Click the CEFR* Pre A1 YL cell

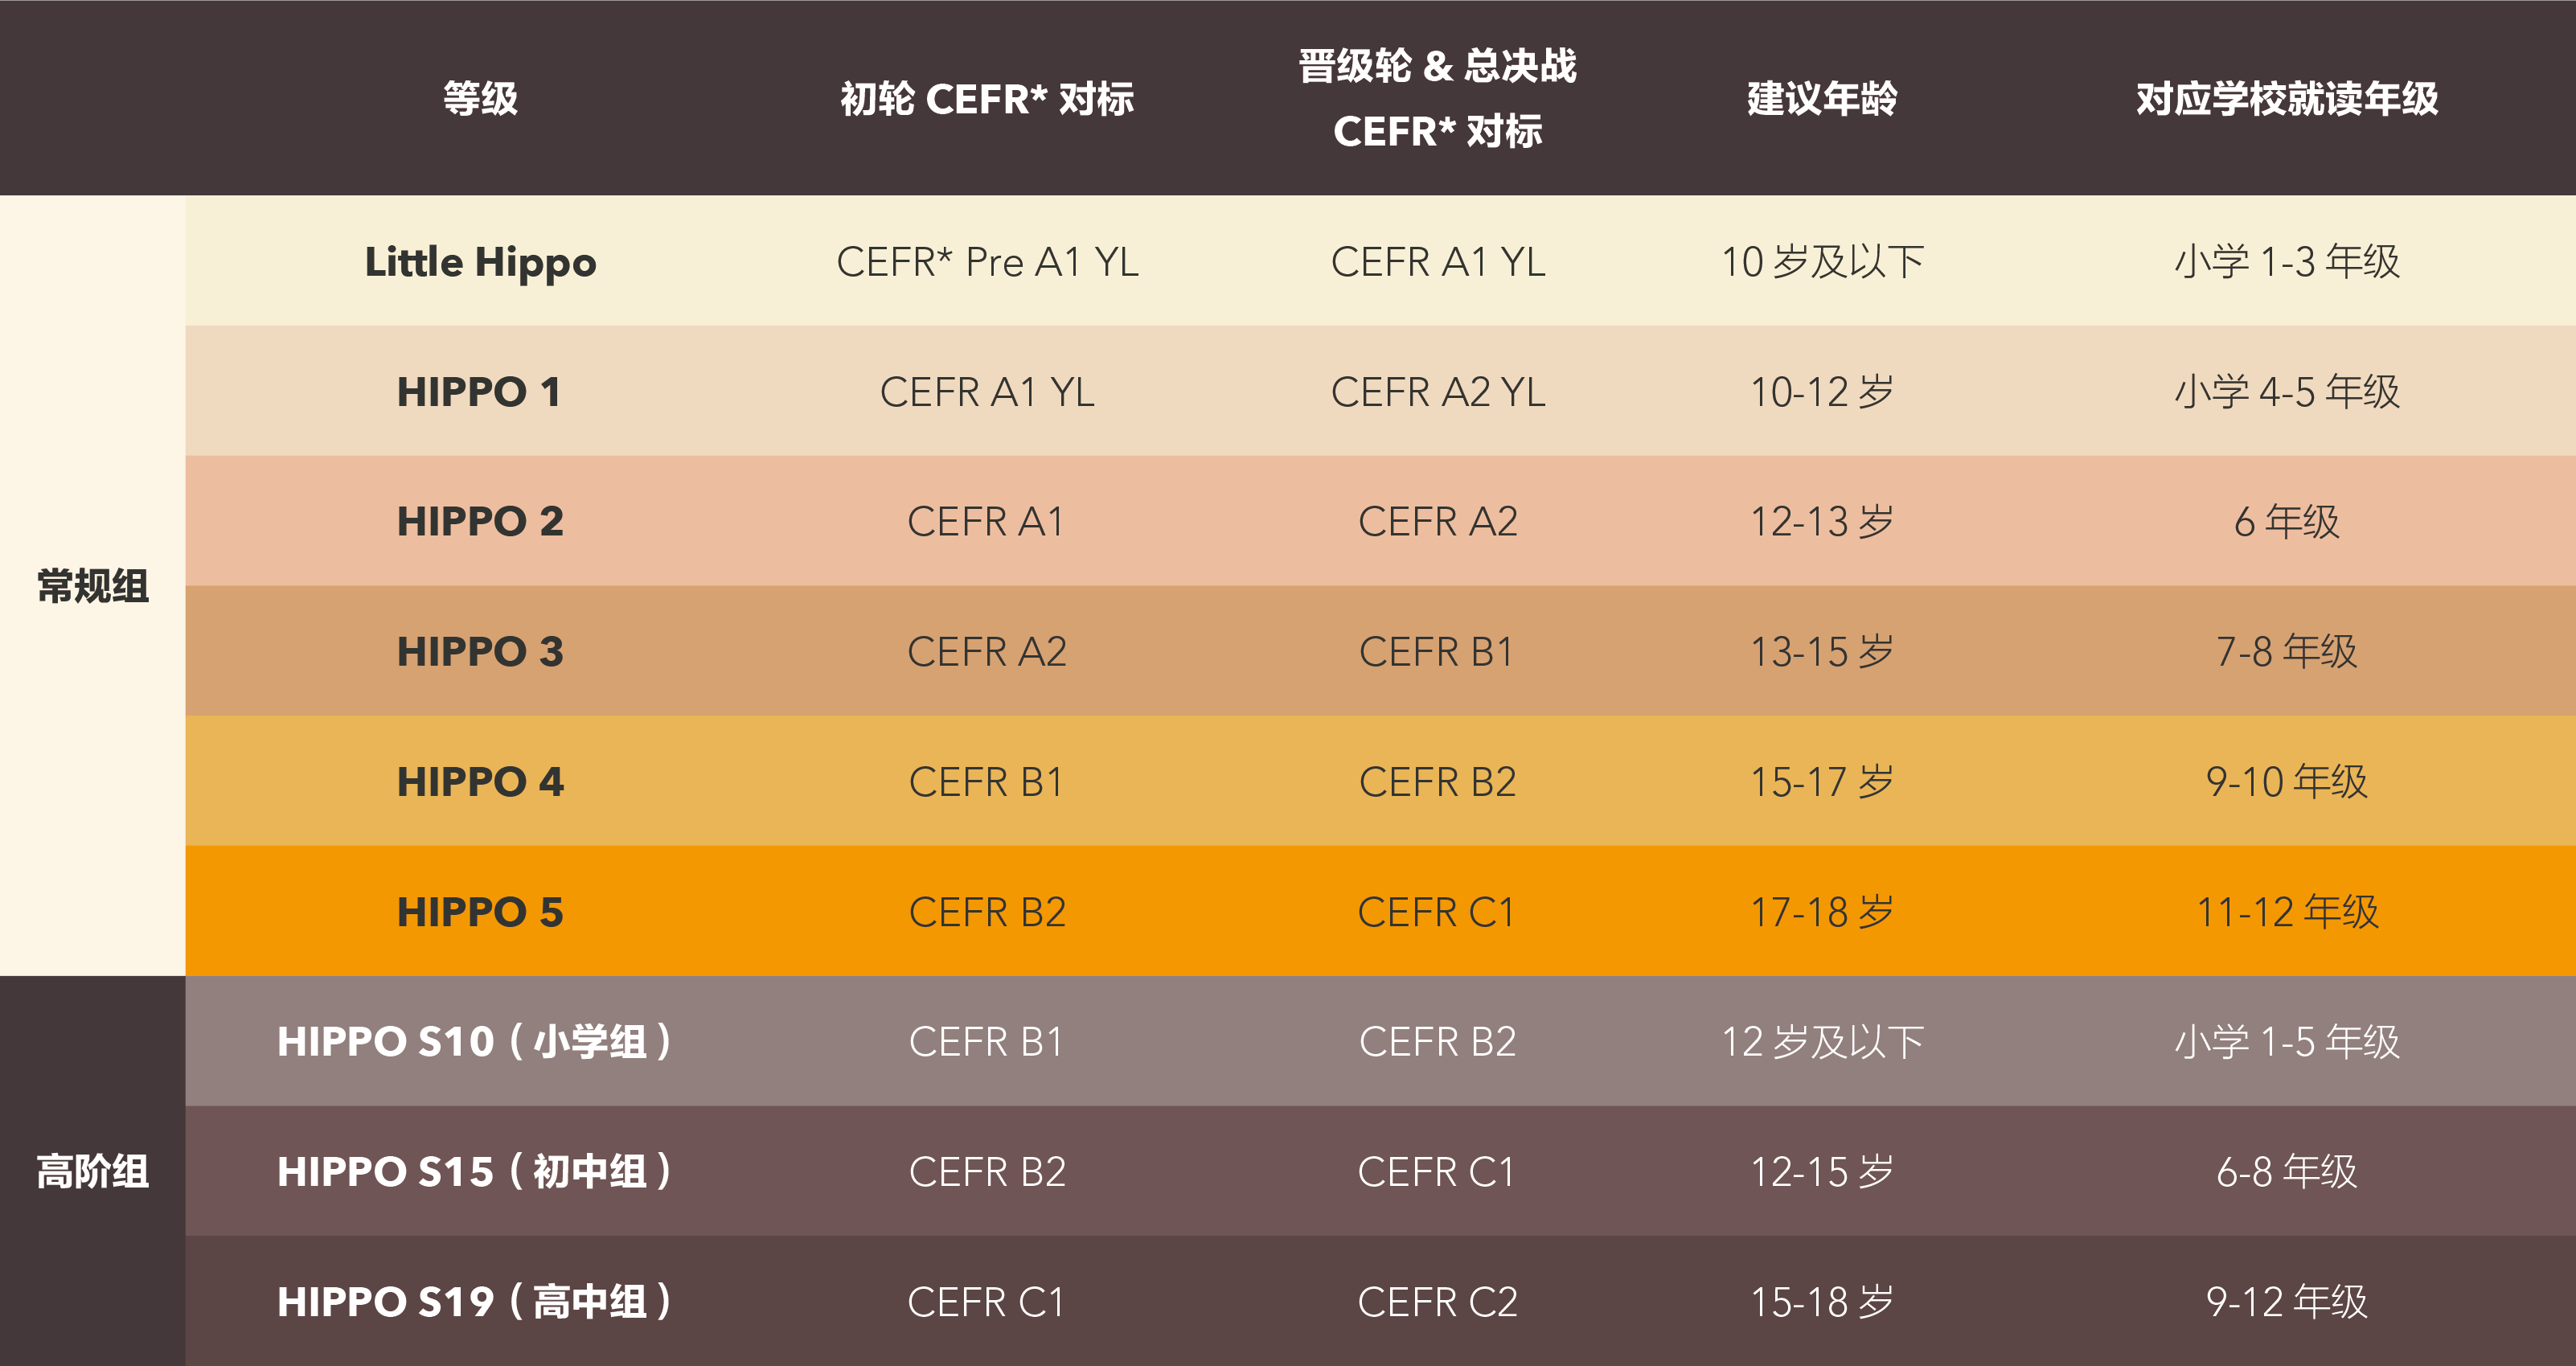point(987,262)
